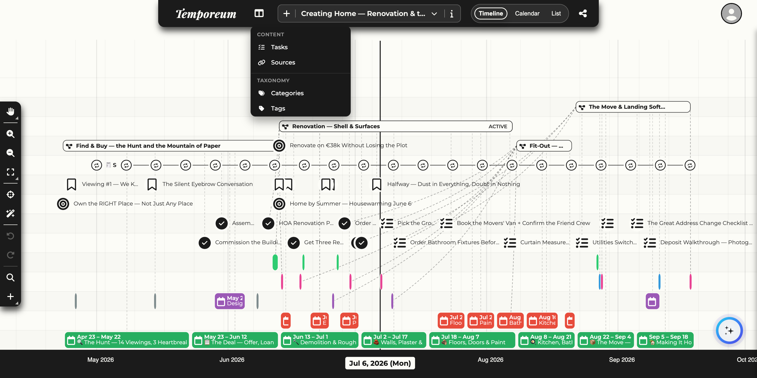Click the zoom out magnifier icon
This screenshot has width=757, height=378.
[10, 153]
